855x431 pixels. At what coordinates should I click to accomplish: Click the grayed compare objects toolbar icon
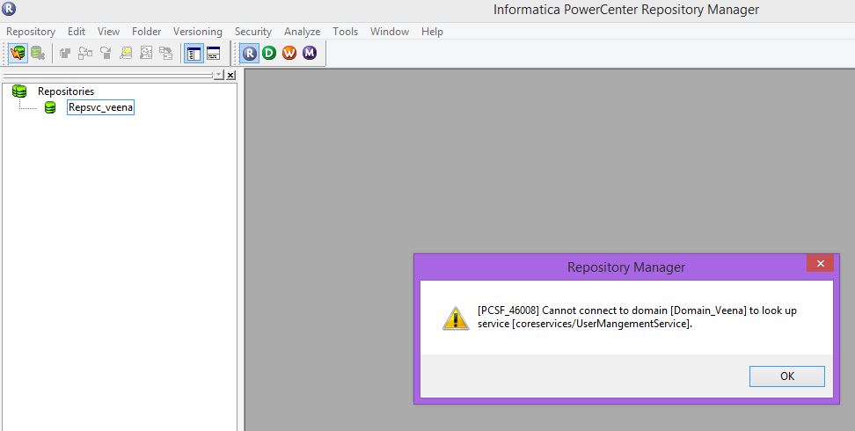tap(85, 53)
